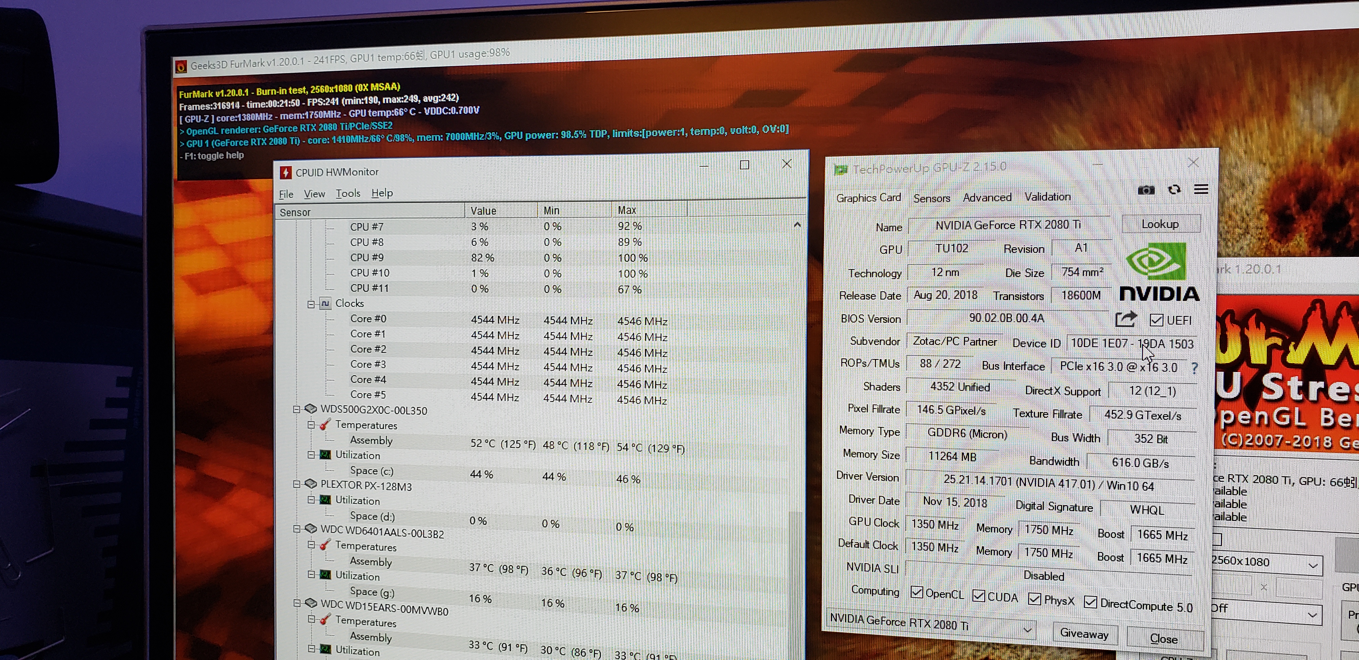Click the Lookup button in GPU-Z
1359x660 pixels.
coord(1160,224)
